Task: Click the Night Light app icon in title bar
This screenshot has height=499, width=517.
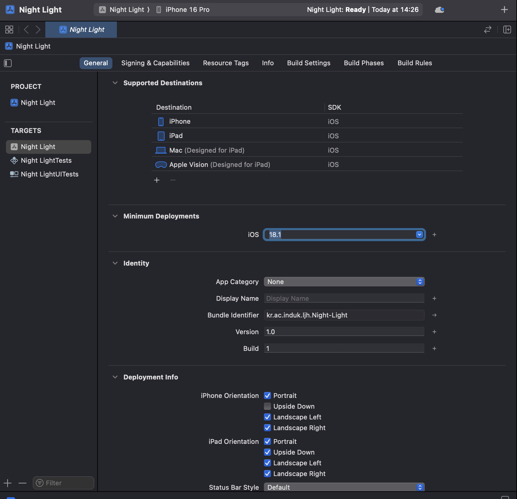Action: pos(10,10)
